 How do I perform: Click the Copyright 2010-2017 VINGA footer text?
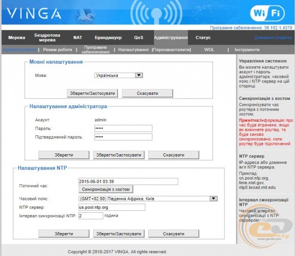(117, 252)
